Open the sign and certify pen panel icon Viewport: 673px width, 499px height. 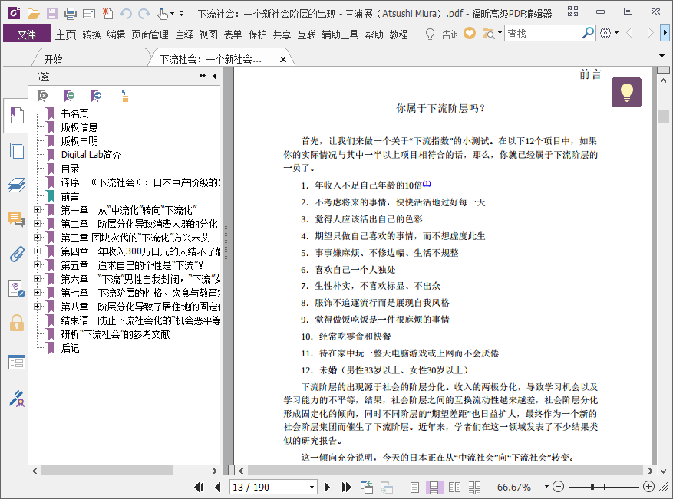click(16, 399)
